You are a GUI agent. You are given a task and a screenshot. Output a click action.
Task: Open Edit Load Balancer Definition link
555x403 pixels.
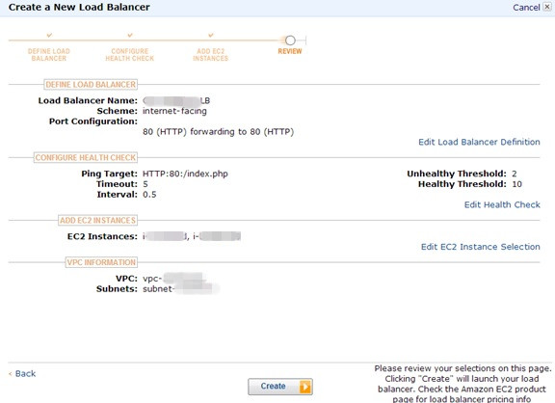pyautogui.click(x=479, y=142)
